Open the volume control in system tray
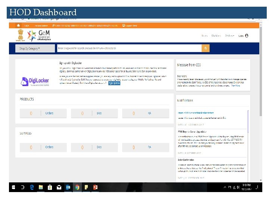The height and width of the screenshot is (201, 269). pos(238,187)
